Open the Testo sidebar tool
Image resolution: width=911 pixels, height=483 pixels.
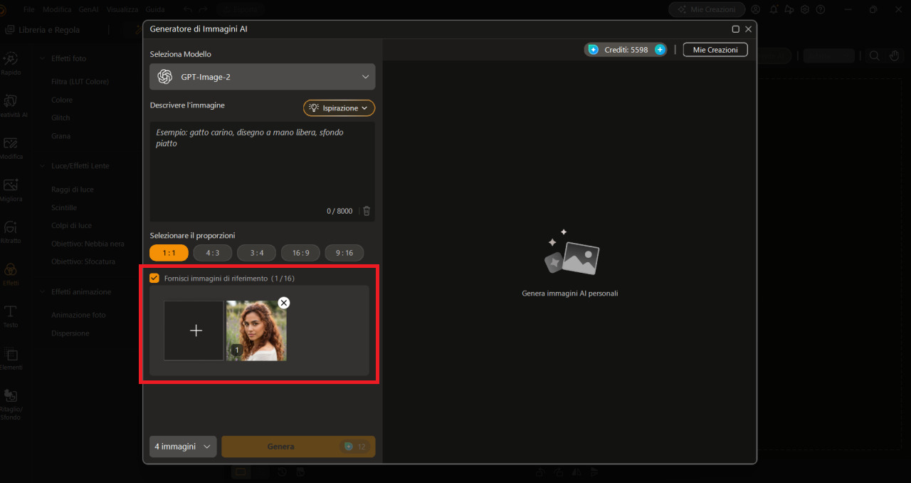click(11, 316)
